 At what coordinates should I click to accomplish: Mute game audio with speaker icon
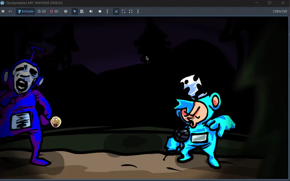coord(91,11)
